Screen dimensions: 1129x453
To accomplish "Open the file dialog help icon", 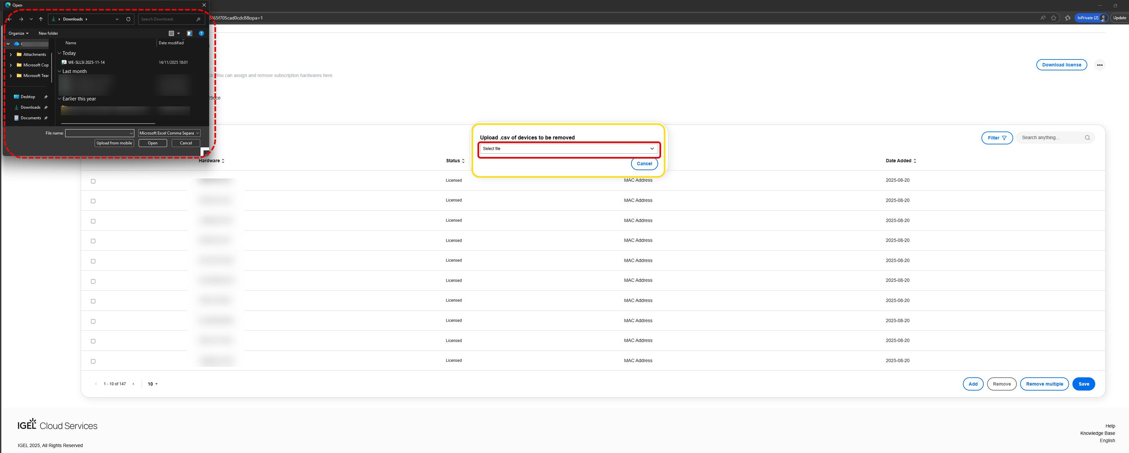I will pyautogui.click(x=201, y=33).
